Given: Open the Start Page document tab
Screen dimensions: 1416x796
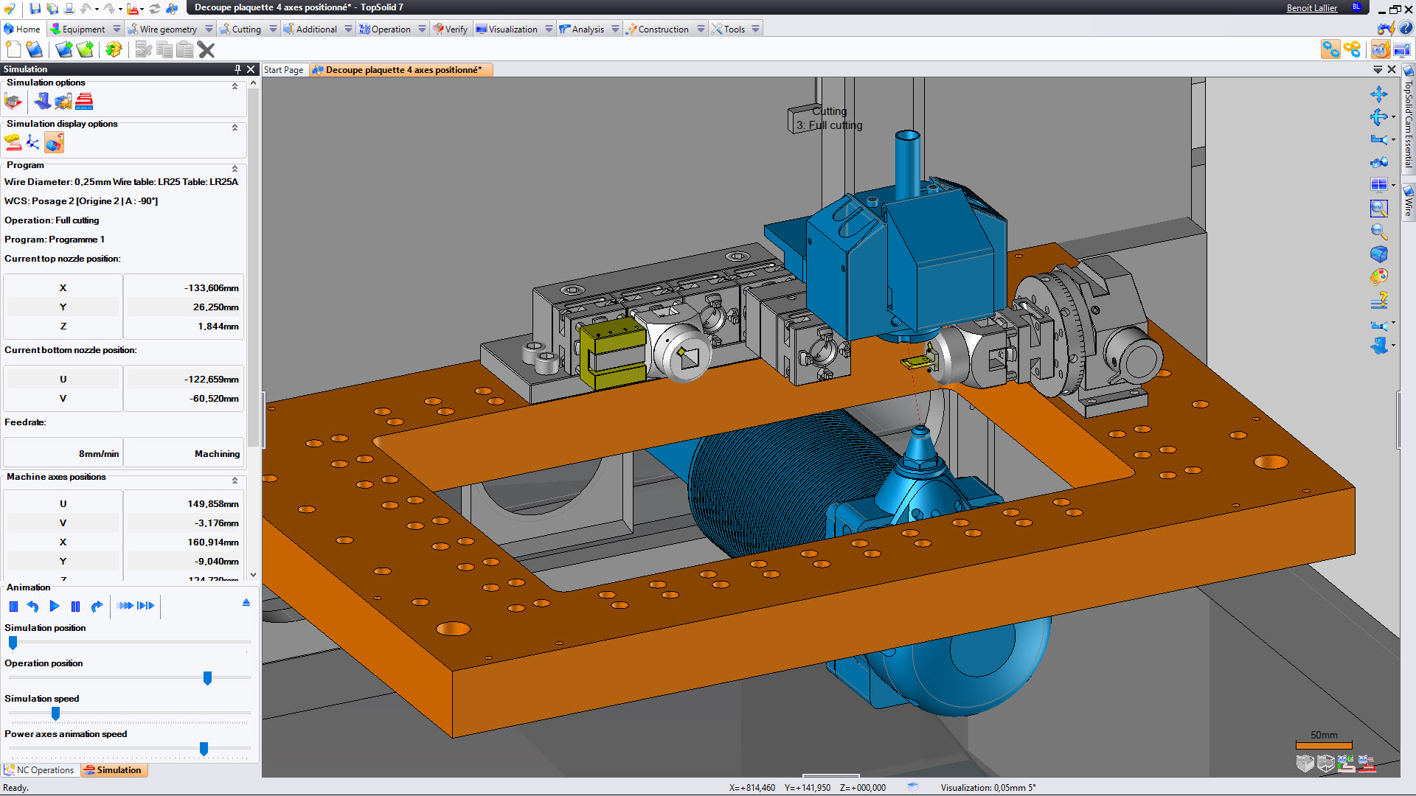Looking at the screenshot, I should 284,70.
